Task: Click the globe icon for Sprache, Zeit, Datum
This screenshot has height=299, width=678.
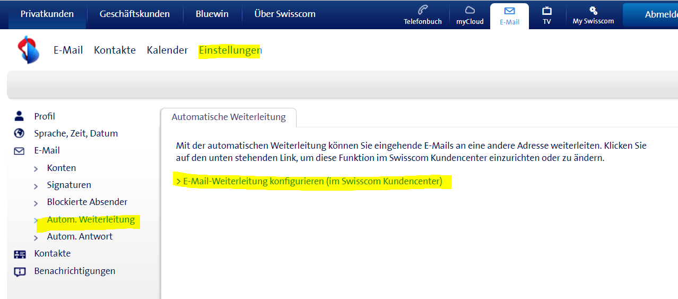Action: (x=20, y=133)
